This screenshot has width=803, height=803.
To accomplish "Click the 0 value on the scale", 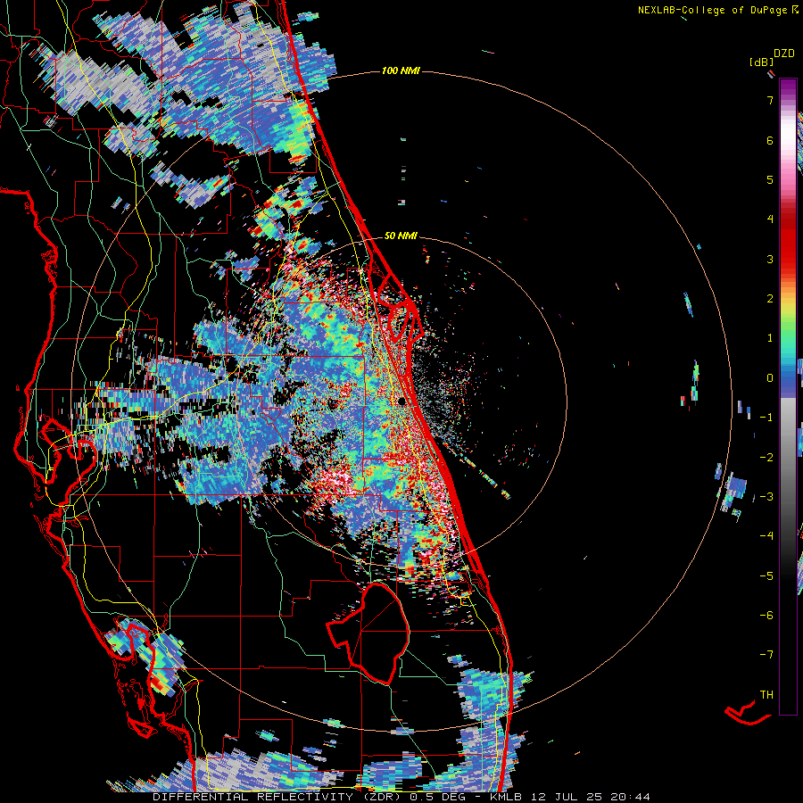I will click(770, 378).
